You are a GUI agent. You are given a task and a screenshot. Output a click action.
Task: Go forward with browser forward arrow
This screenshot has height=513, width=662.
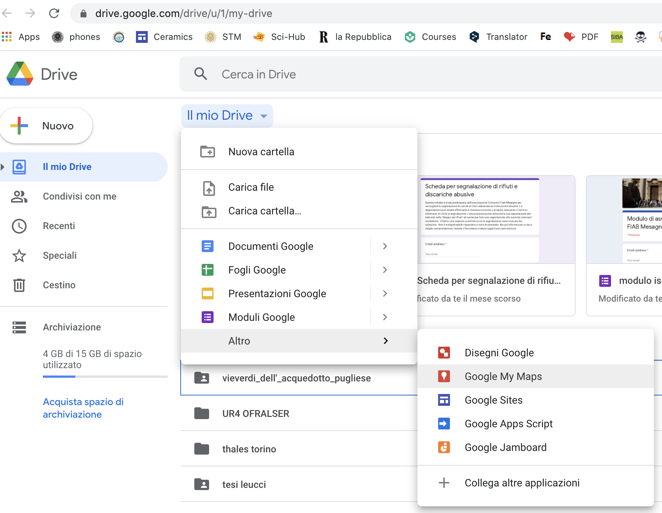30,13
